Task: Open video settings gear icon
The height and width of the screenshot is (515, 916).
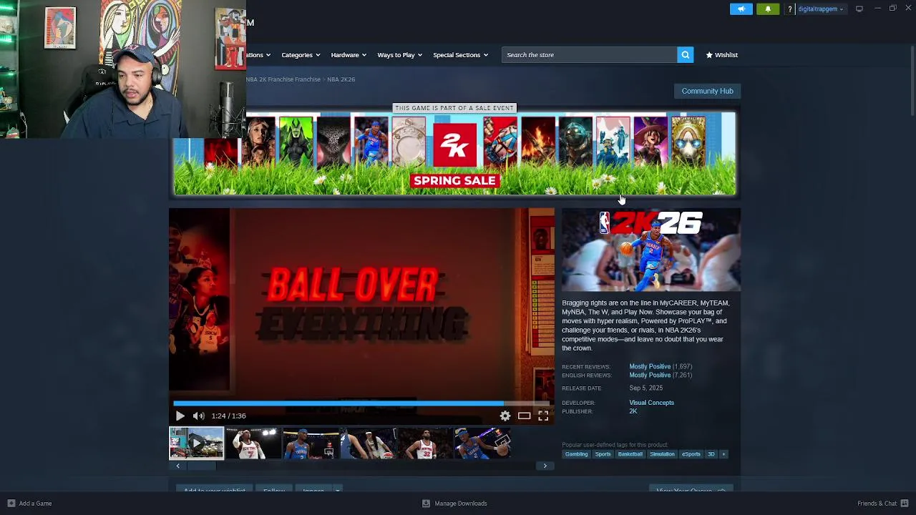Action: pos(505,416)
